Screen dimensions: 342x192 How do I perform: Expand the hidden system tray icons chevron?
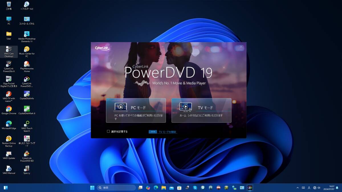pyautogui.click(x=298, y=188)
